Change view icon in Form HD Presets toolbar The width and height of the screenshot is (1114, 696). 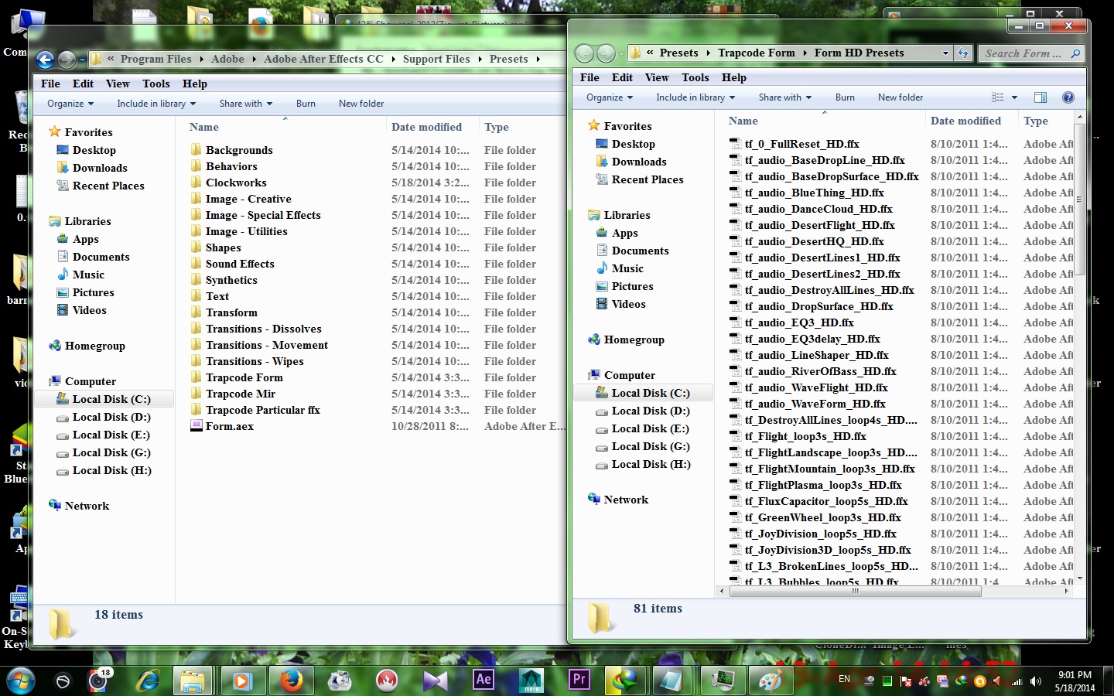[x=998, y=97]
